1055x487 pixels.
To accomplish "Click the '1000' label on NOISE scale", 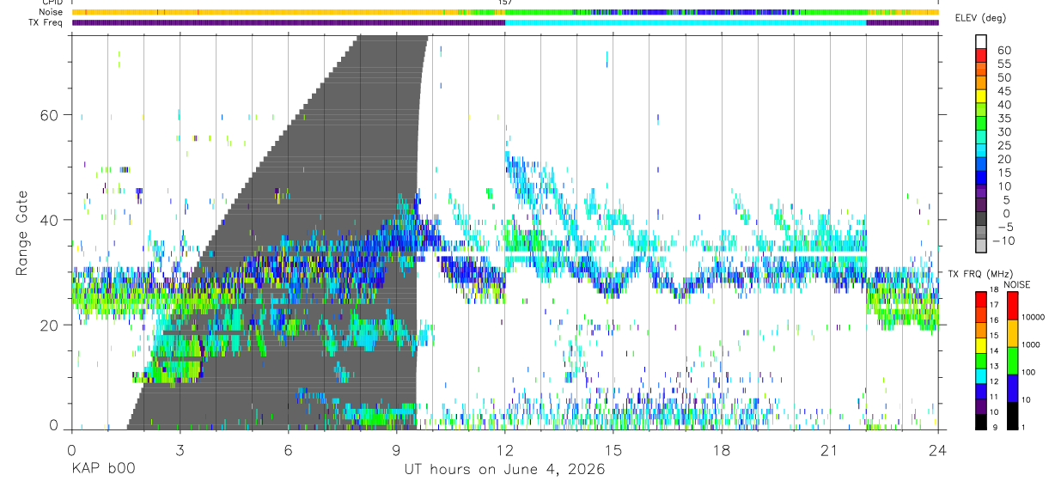I will (1032, 344).
